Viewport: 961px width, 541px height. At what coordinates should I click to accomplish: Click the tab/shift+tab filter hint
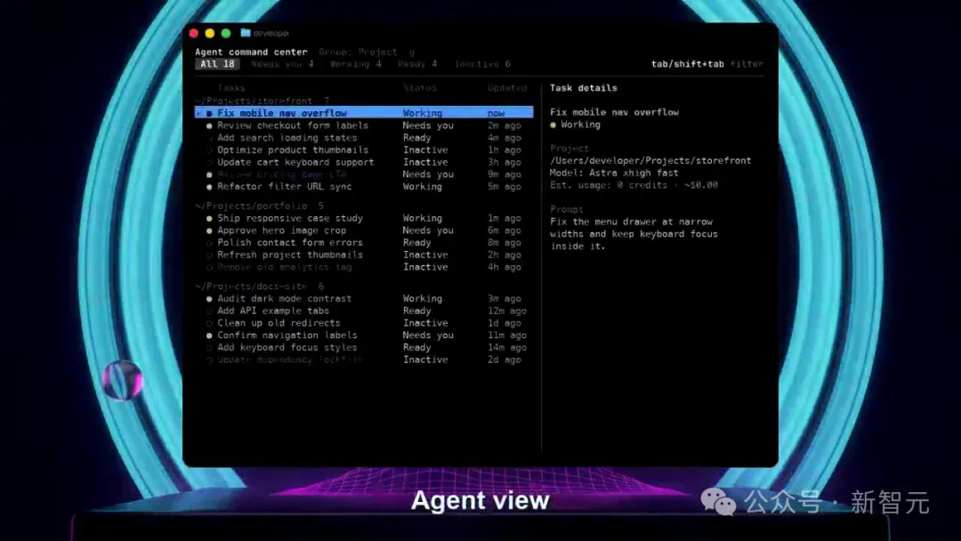click(707, 64)
